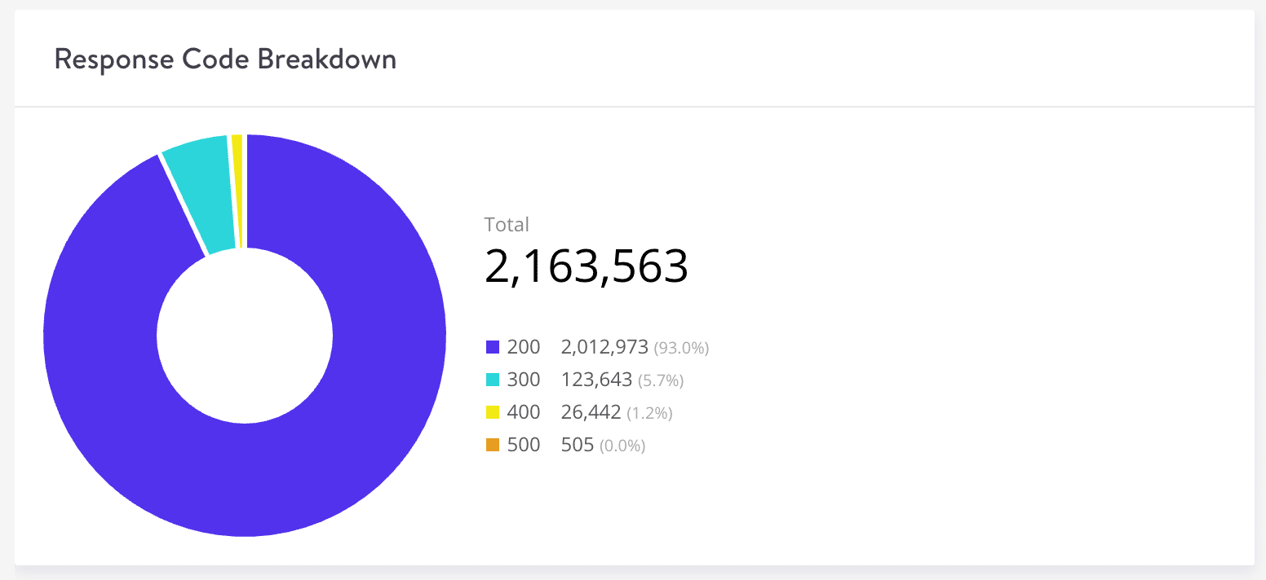Screen dimensions: 1266x580
Task: Click the center hole of the donut chart
Action: click(244, 335)
